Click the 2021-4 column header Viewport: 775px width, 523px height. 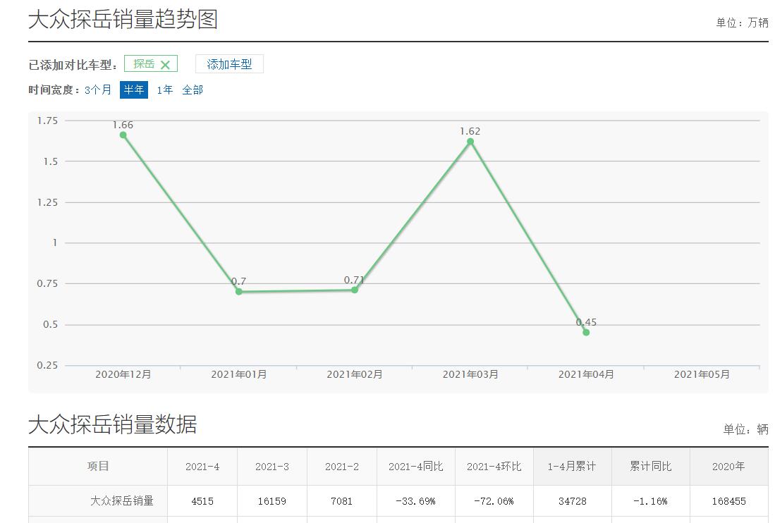(x=202, y=467)
